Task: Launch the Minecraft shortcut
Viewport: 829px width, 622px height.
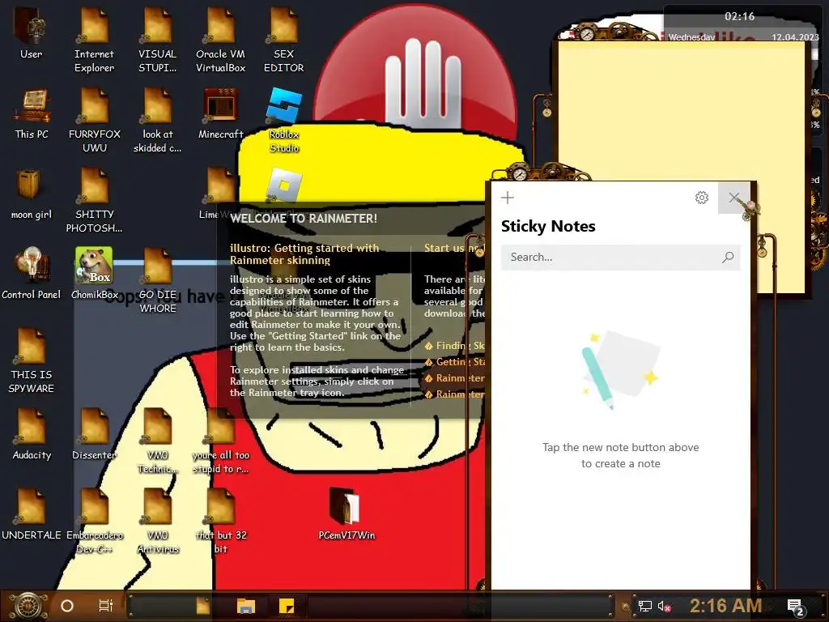Action: coord(220,113)
